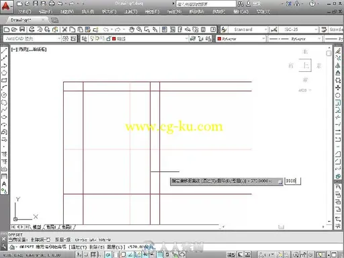Click the Open file icon in Standard toolbar
This screenshot has width=344, height=258.
14,30
